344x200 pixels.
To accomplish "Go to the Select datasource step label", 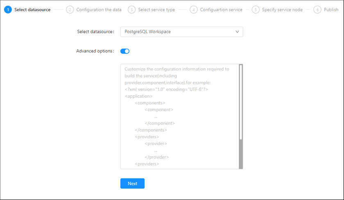I will 32,10.
